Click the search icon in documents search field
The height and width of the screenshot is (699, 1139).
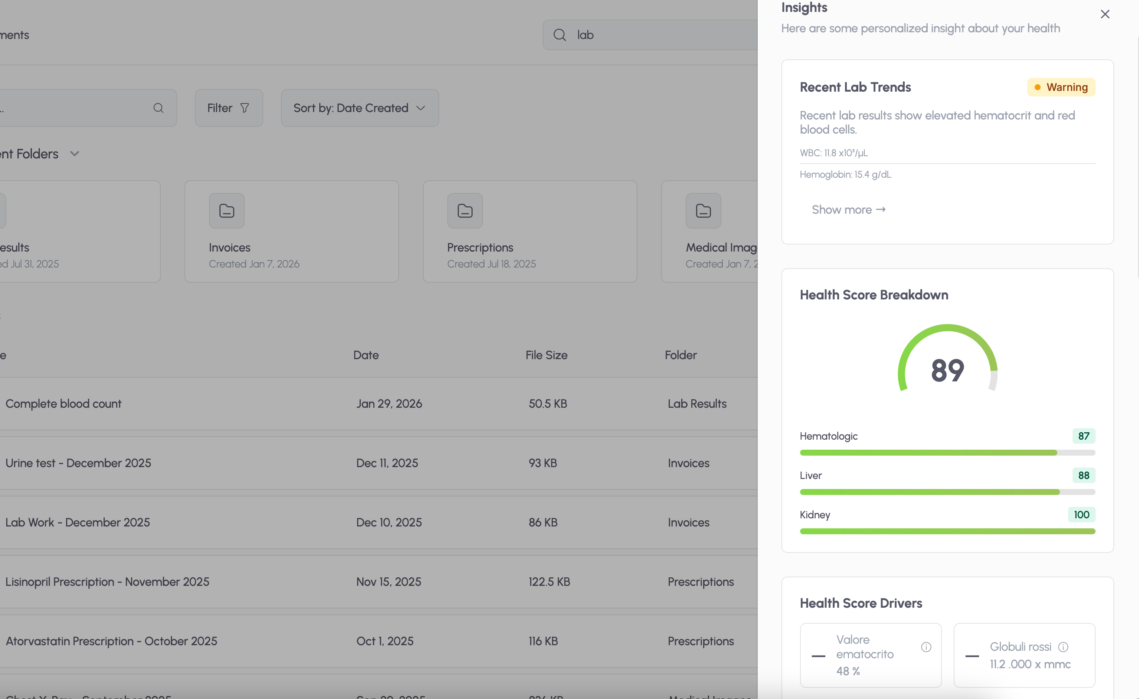[158, 108]
